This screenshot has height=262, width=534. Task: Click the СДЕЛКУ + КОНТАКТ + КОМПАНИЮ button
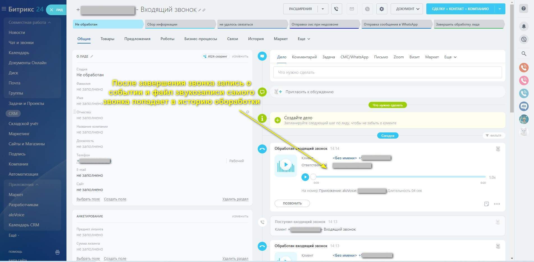tap(460, 9)
